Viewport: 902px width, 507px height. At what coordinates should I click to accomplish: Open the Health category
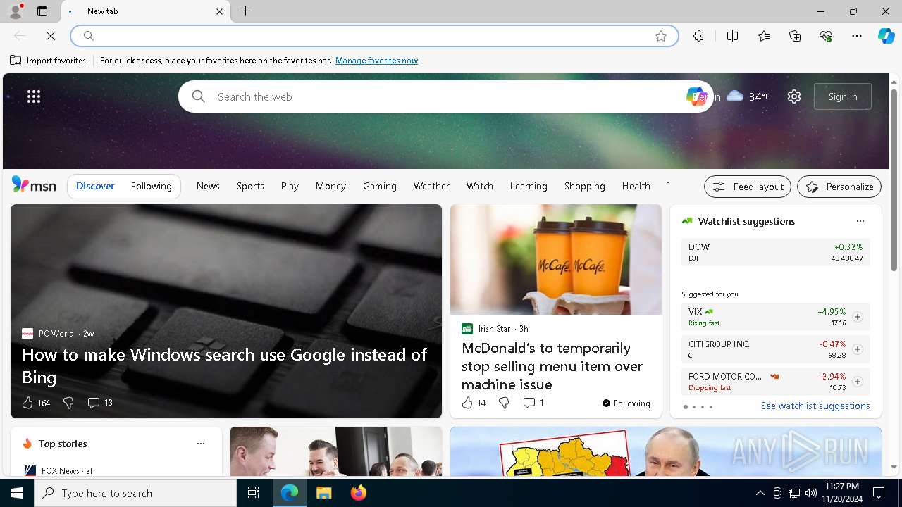coord(636,186)
